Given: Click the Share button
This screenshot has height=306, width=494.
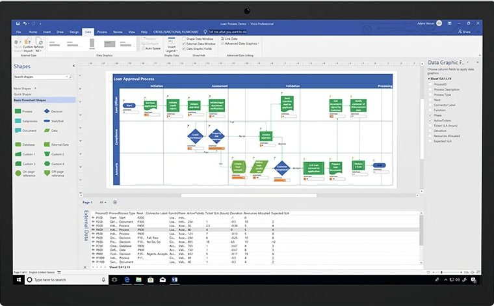Looking at the screenshot, I should pyautogui.click(x=464, y=31).
